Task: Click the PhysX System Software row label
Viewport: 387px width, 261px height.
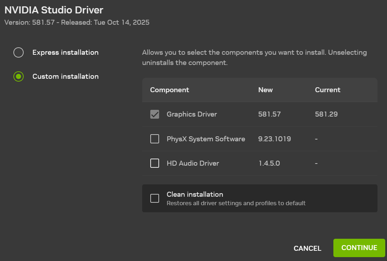Action: (x=206, y=139)
